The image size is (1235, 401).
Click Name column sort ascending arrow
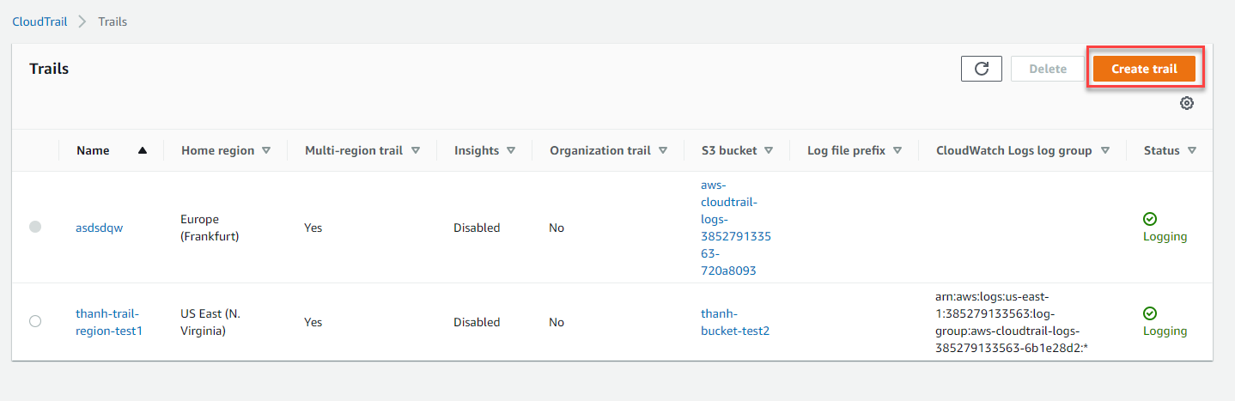tap(143, 150)
